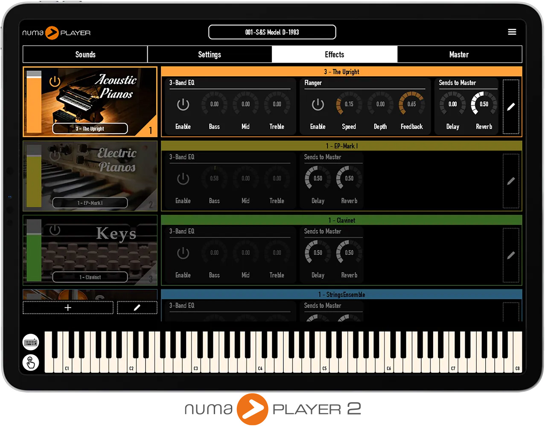Switch to the Sounds tab

(85, 55)
